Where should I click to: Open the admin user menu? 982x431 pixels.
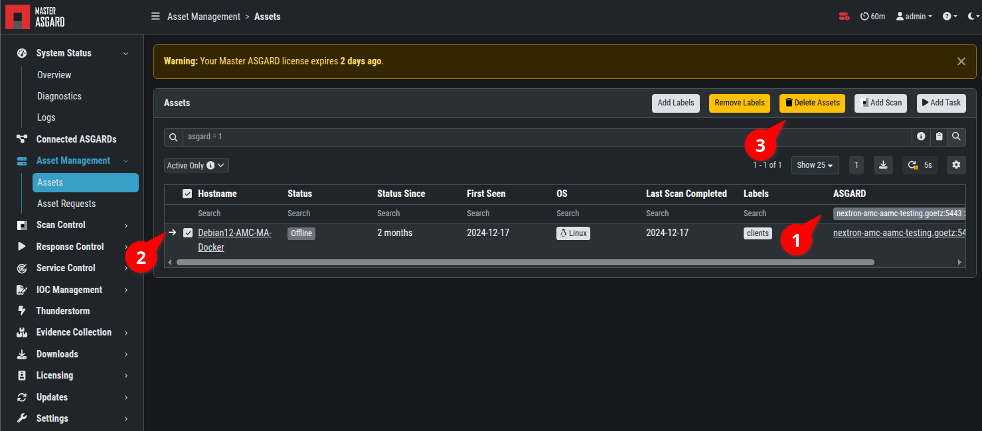tap(914, 17)
